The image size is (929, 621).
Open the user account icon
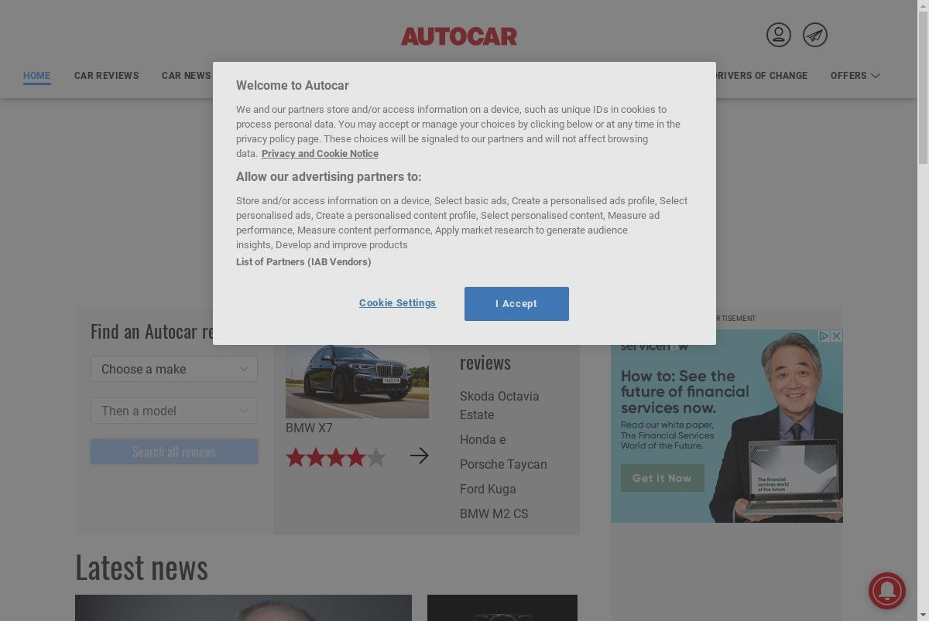[x=779, y=35]
